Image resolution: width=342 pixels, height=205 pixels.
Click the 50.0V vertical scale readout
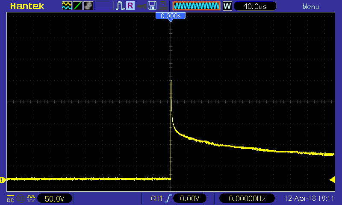click(55, 199)
